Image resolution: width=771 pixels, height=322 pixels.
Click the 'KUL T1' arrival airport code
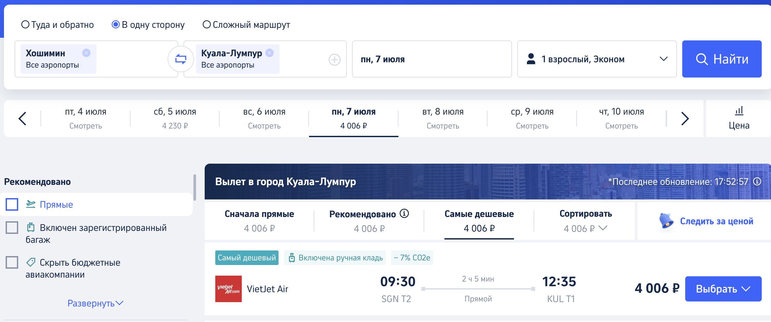tap(561, 299)
